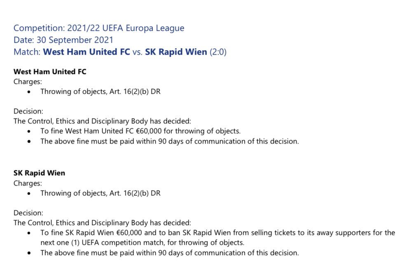Click the next one (1) UEFA competition match line
414x270 pixels.
[142, 242]
